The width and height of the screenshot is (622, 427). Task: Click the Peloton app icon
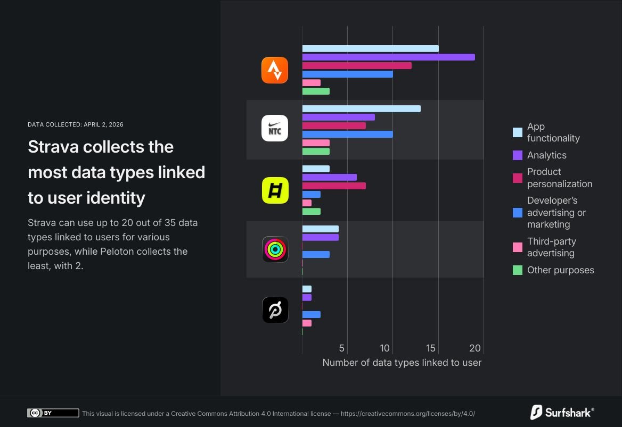click(275, 310)
